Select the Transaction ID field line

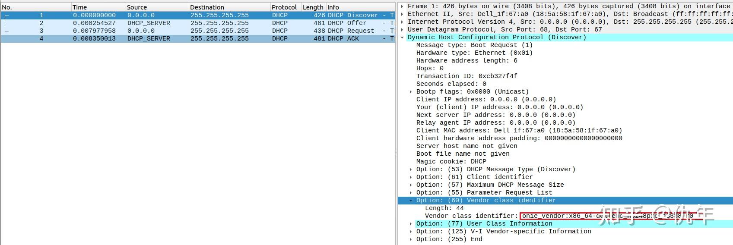click(466, 76)
